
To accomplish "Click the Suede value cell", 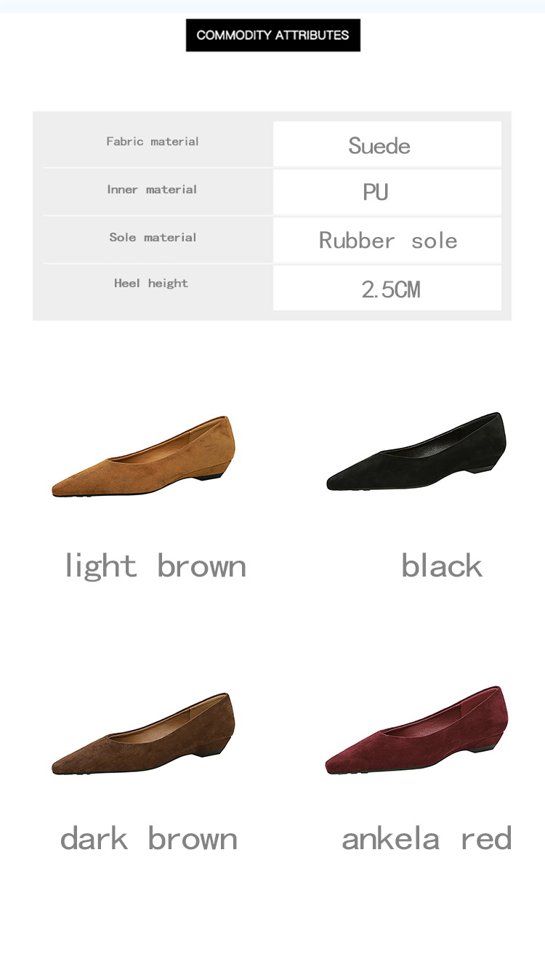I will pyautogui.click(x=387, y=144).
